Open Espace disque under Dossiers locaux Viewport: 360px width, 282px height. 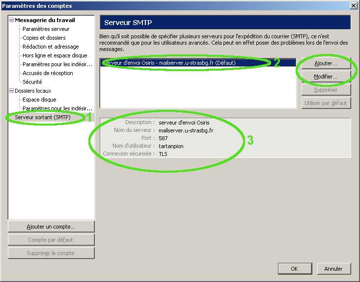tap(39, 100)
